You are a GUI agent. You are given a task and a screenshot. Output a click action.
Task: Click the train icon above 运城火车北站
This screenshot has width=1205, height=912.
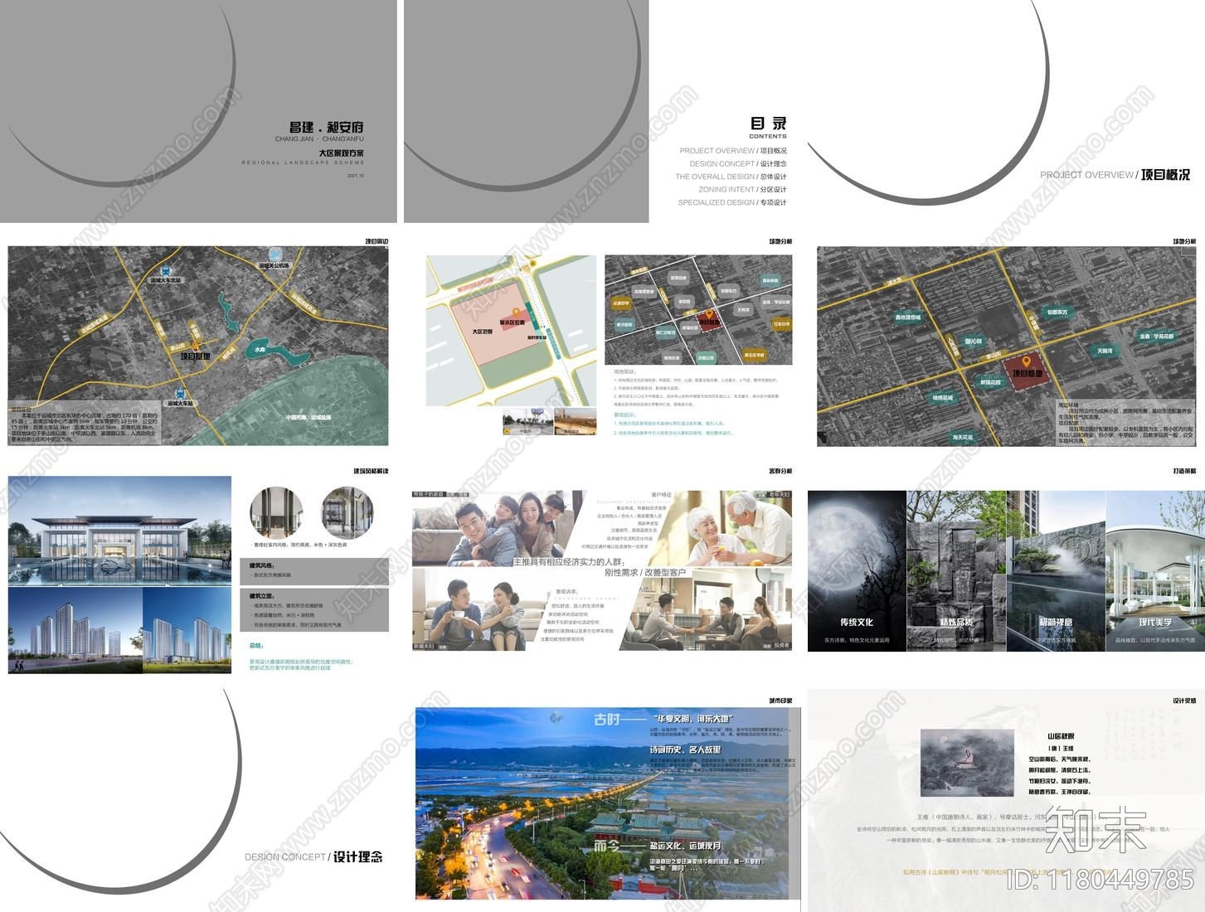pos(165,270)
